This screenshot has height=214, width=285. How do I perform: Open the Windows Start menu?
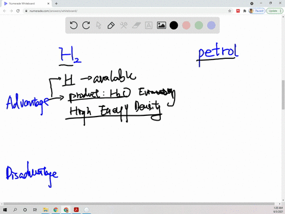5,210
